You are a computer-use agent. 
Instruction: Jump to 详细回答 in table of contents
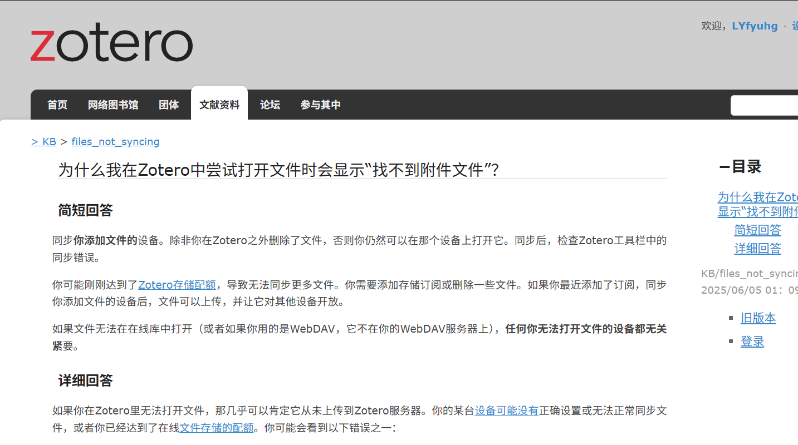point(757,248)
